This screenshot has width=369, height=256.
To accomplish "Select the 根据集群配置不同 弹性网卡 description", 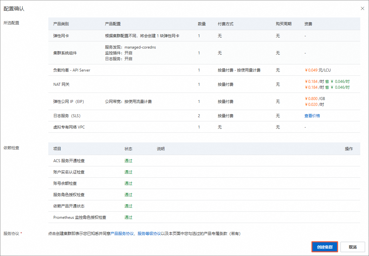I will 142,36.
